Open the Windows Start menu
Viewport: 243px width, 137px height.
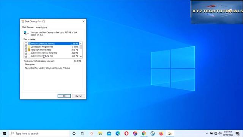click(4, 134)
